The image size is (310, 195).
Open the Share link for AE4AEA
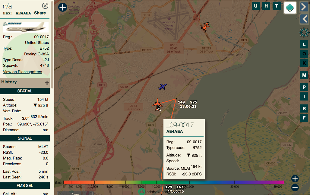40,13
